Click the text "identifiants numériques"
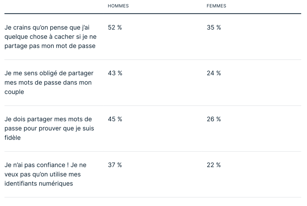307x206 pixels. tap(39, 184)
